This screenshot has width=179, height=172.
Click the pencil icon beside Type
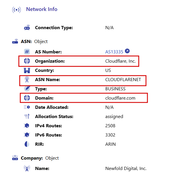pyautogui.click(x=27, y=89)
